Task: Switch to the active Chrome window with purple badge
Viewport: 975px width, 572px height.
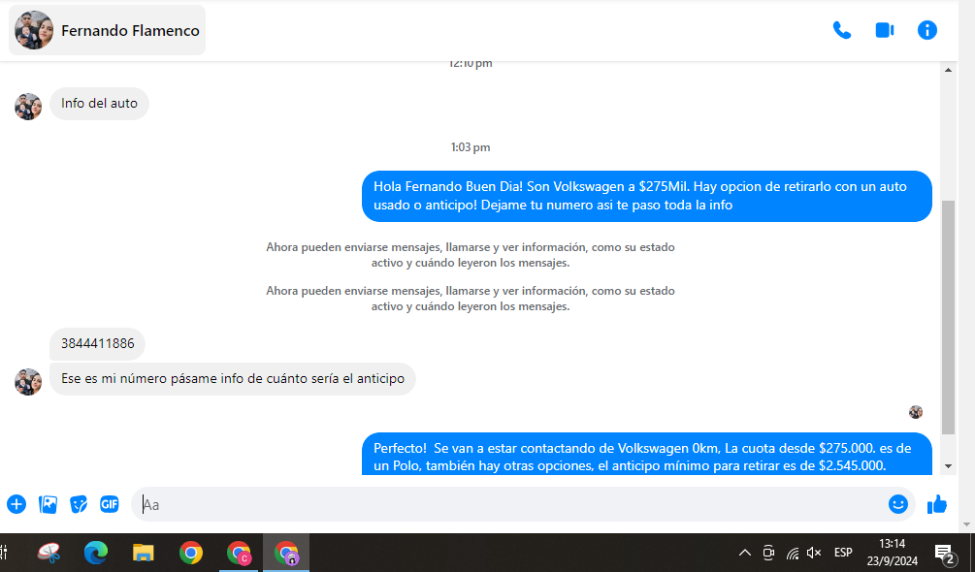Action: [x=286, y=553]
